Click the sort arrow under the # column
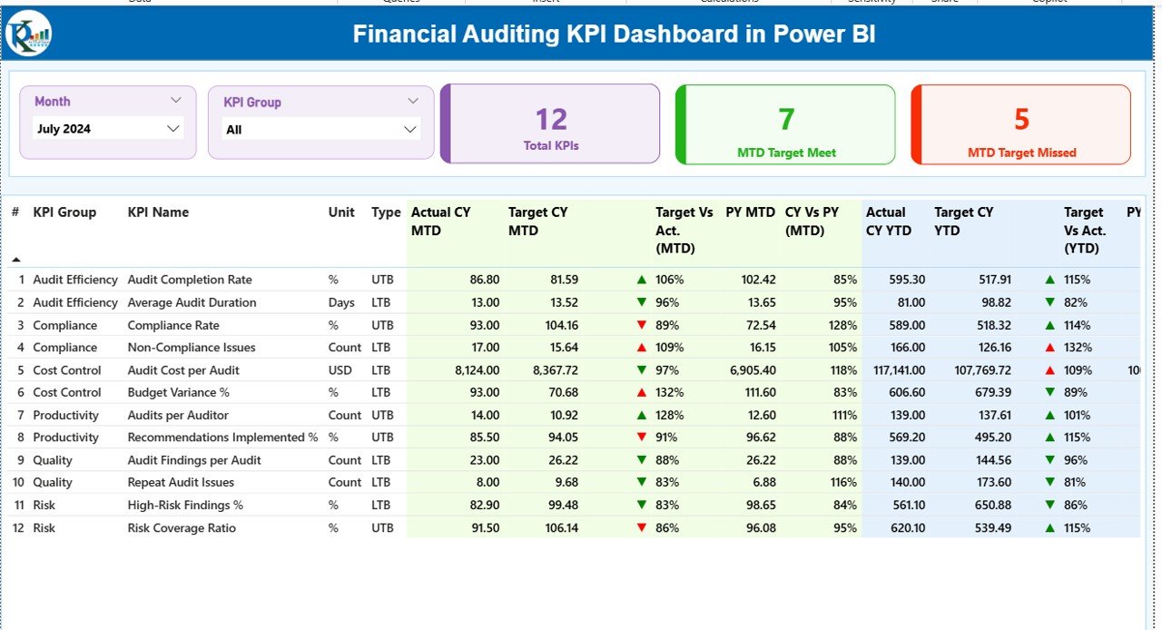1162x630 pixels. click(x=15, y=260)
